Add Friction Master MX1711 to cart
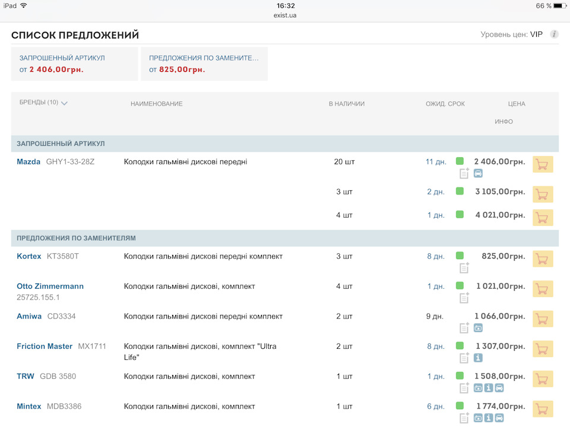The height and width of the screenshot is (427, 570). point(542,349)
